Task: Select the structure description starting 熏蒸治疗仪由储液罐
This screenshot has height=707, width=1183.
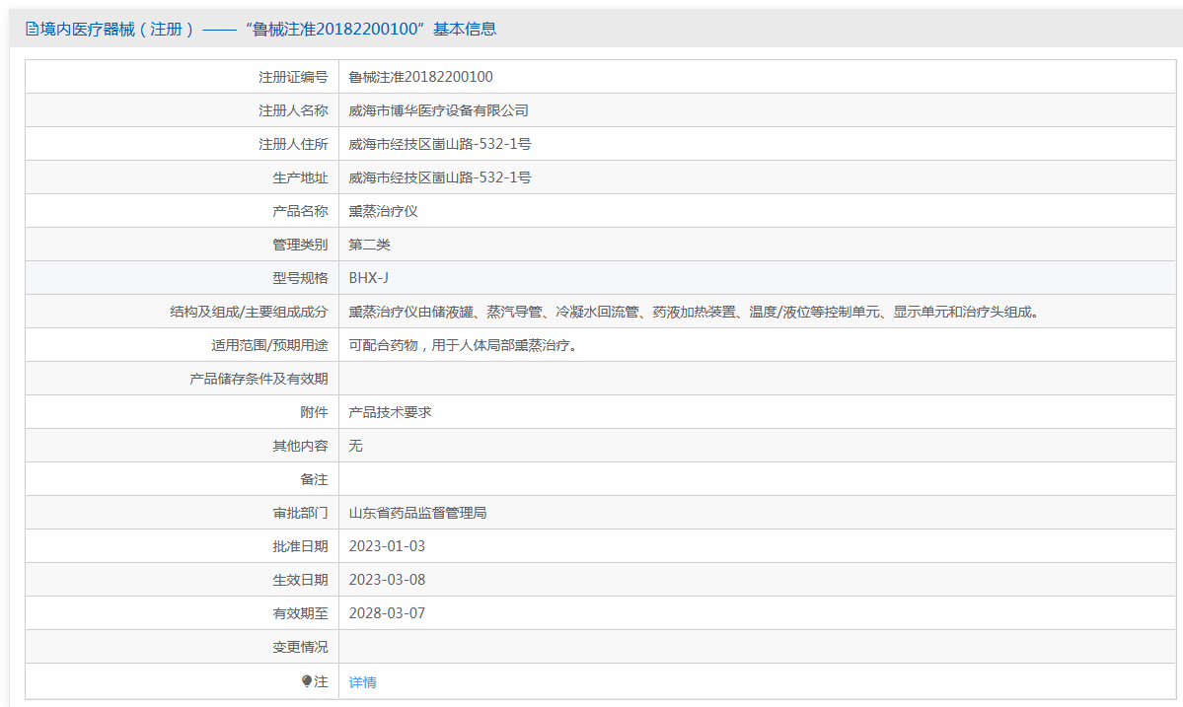Action: (695, 312)
